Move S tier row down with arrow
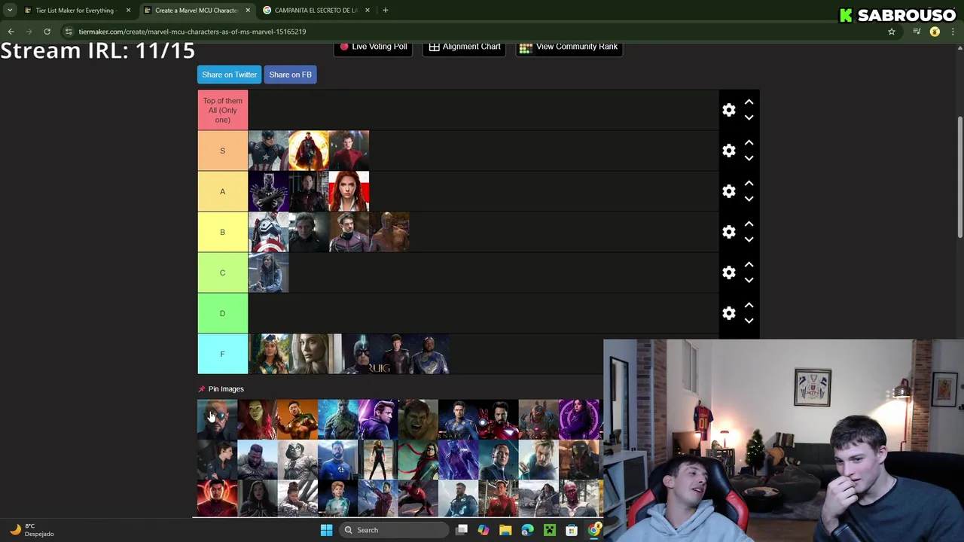Image resolution: width=964 pixels, height=542 pixels. [749, 158]
